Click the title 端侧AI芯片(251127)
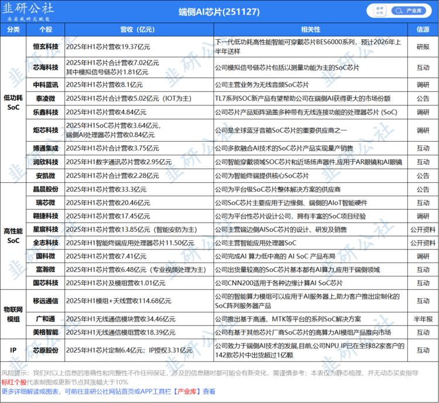This screenshot has height=403, width=439. click(219, 12)
